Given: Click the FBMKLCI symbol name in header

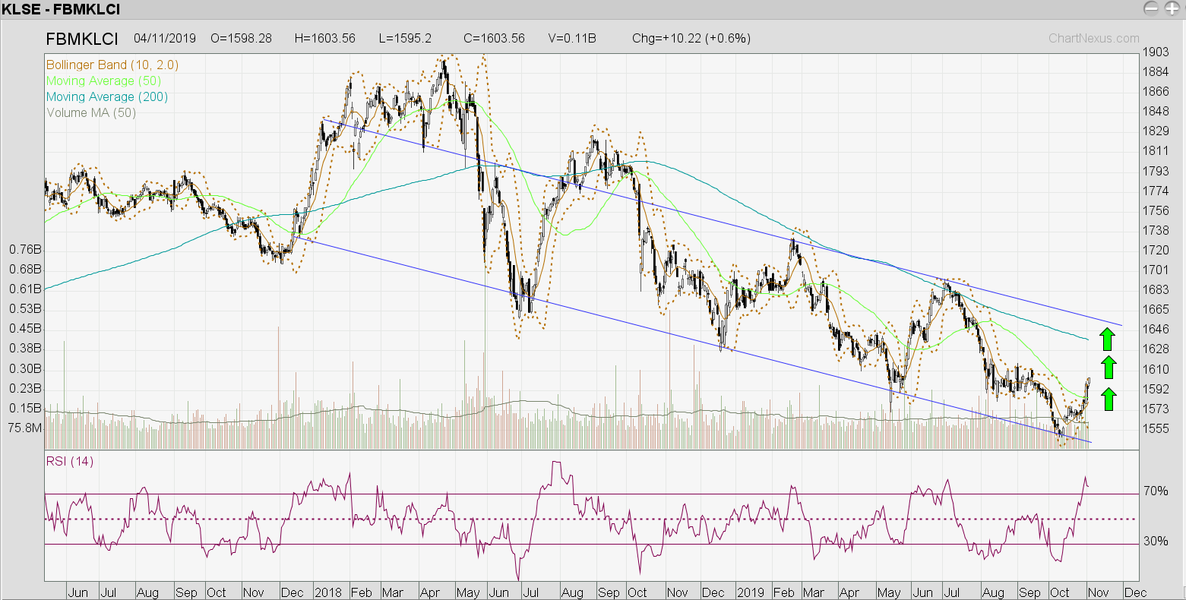Looking at the screenshot, I should coord(82,39).
